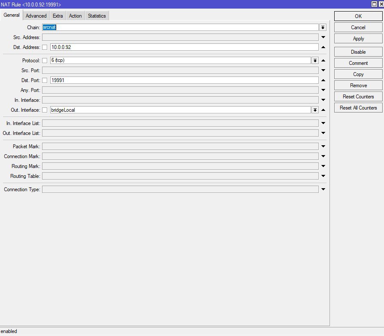Image resolution: width=384 pixels, height=336 pixels.
Task: Click the Dst. Address field 10.0.0.92
Action: tap(184, 47)
